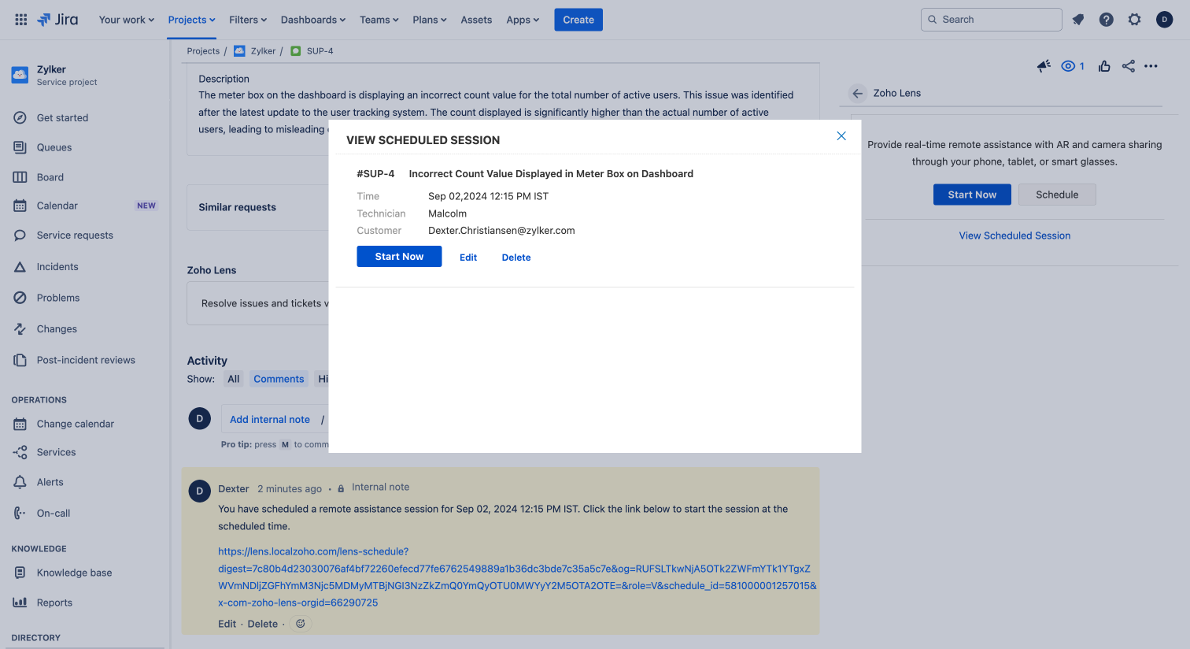The height and width of the screenshot is (649, 1190).
Task: Expand the Plans dropdown
Action: [x=430, y=20]
